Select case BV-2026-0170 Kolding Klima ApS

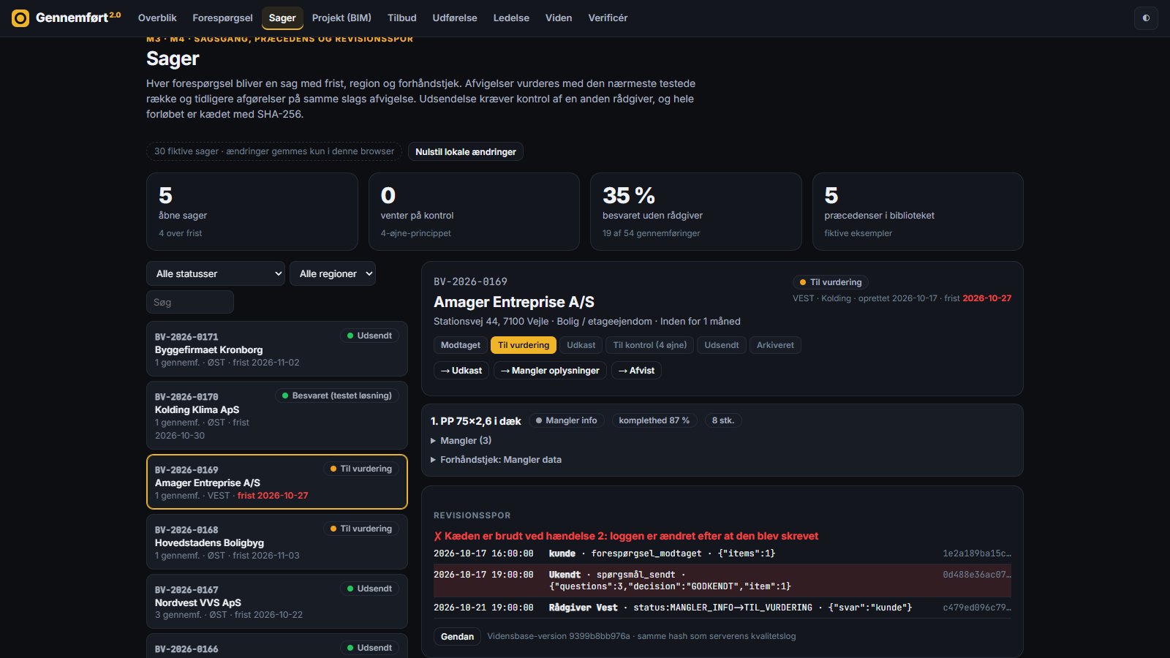(277, 415)
